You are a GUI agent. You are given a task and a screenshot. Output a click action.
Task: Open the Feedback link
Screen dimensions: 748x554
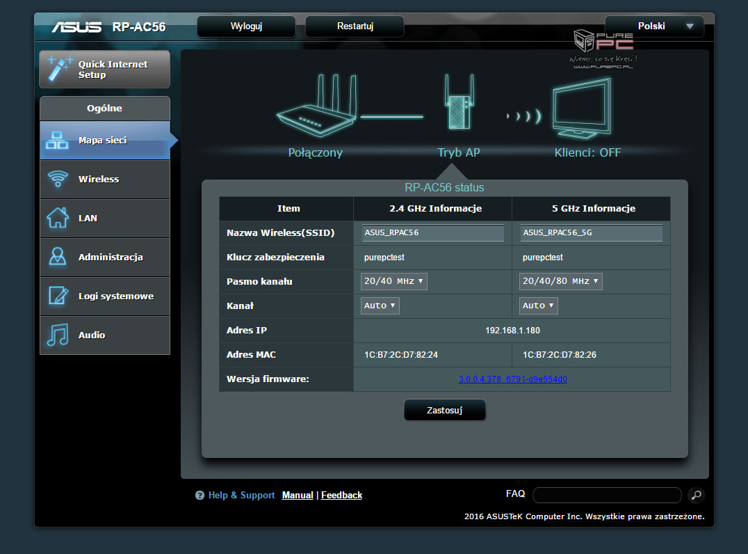click(341, 496)
